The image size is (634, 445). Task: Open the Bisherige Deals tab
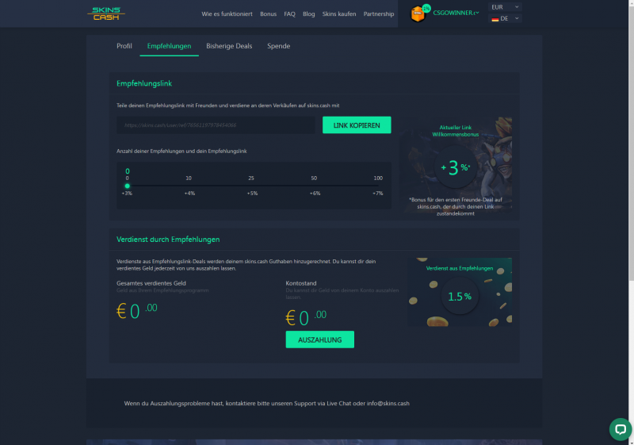click(229, 46)
